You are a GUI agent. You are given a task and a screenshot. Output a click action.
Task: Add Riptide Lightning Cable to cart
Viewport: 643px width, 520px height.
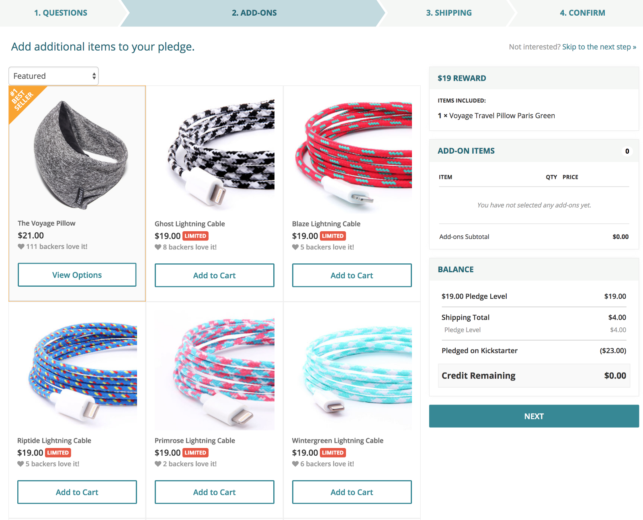77,492
